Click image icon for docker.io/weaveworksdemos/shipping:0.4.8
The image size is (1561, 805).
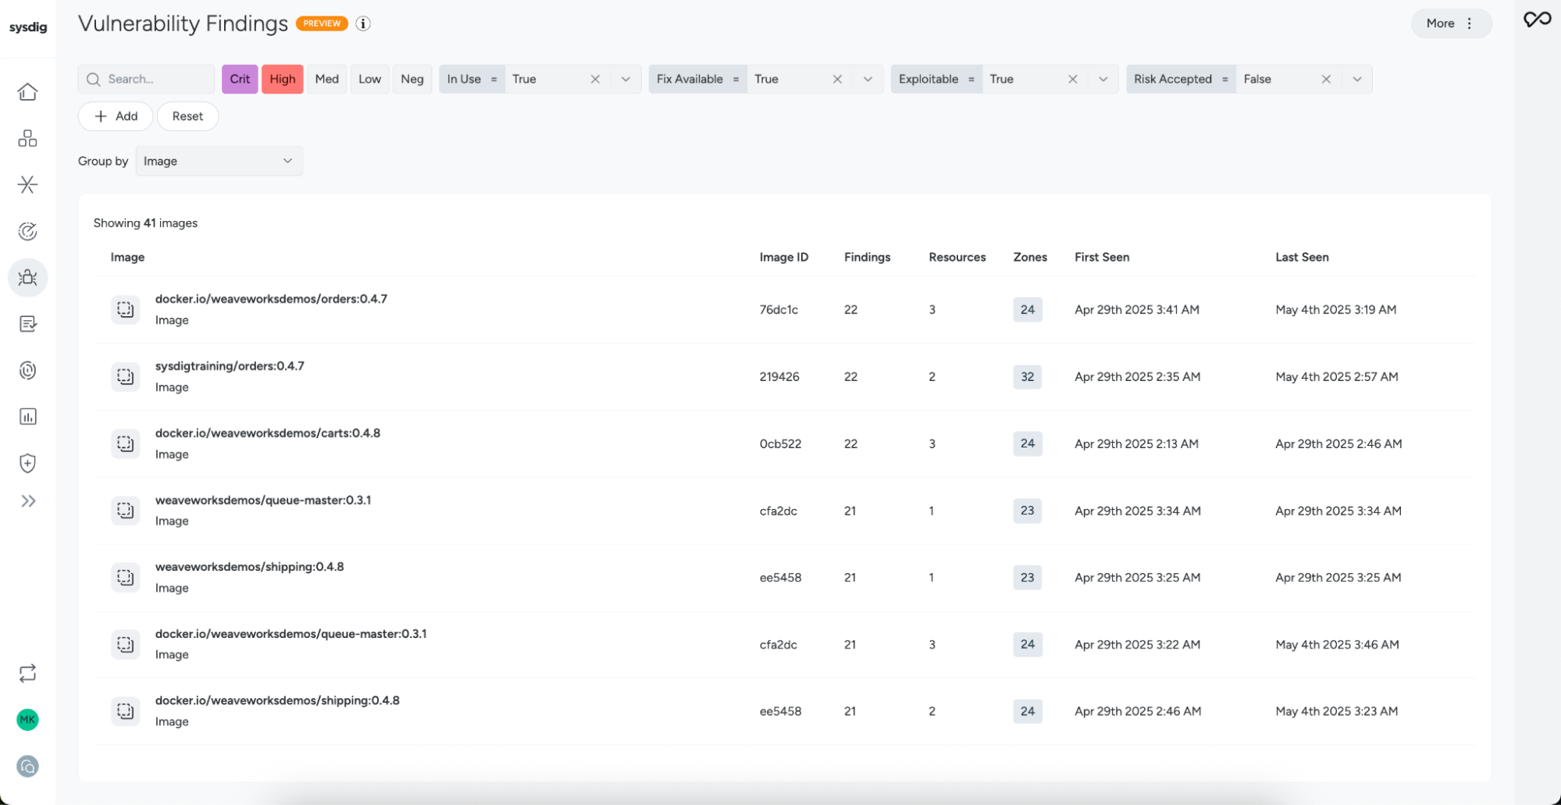click(x=126, y=711)
